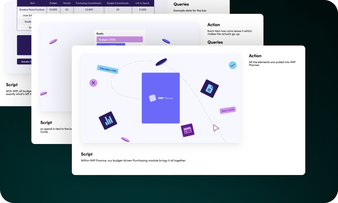This screenshot has height=203, width=338.
Task: Click the Action heading on front slide
Action: [x=255, y=56]
